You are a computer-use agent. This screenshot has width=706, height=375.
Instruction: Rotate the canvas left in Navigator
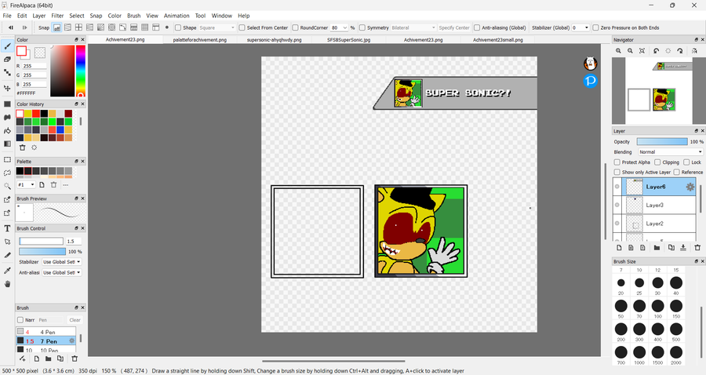(657, 51)
